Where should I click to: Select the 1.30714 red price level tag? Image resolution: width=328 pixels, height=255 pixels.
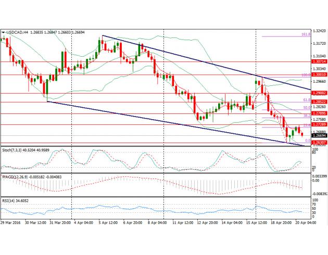click(x=319, y=61)
